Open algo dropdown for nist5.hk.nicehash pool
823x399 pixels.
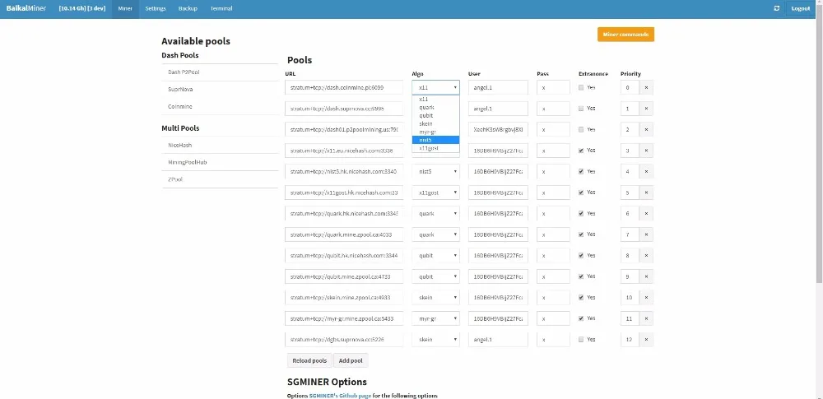(435, 172)
